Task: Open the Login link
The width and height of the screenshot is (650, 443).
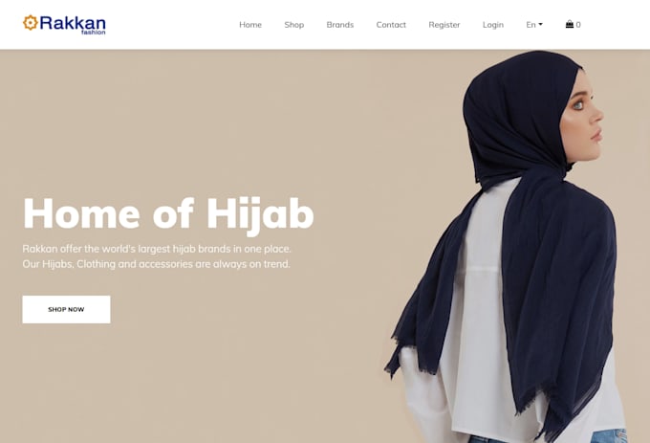Action: click(x=493, y=25)
